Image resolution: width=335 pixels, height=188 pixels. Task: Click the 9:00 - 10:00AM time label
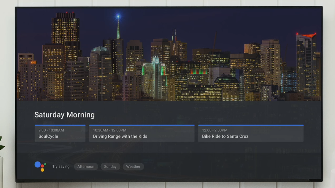pyautogui.click(x=51, y=130)
